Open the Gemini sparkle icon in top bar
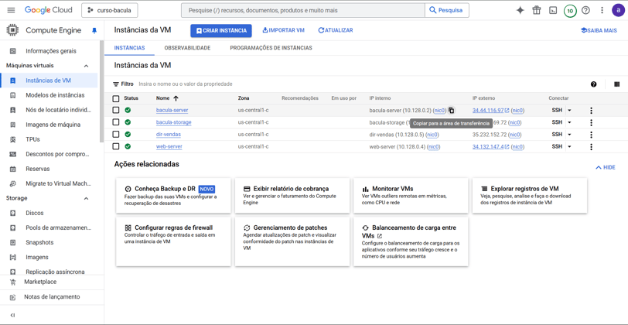Viewport: 628px width, 325px height. coord(520,10)
